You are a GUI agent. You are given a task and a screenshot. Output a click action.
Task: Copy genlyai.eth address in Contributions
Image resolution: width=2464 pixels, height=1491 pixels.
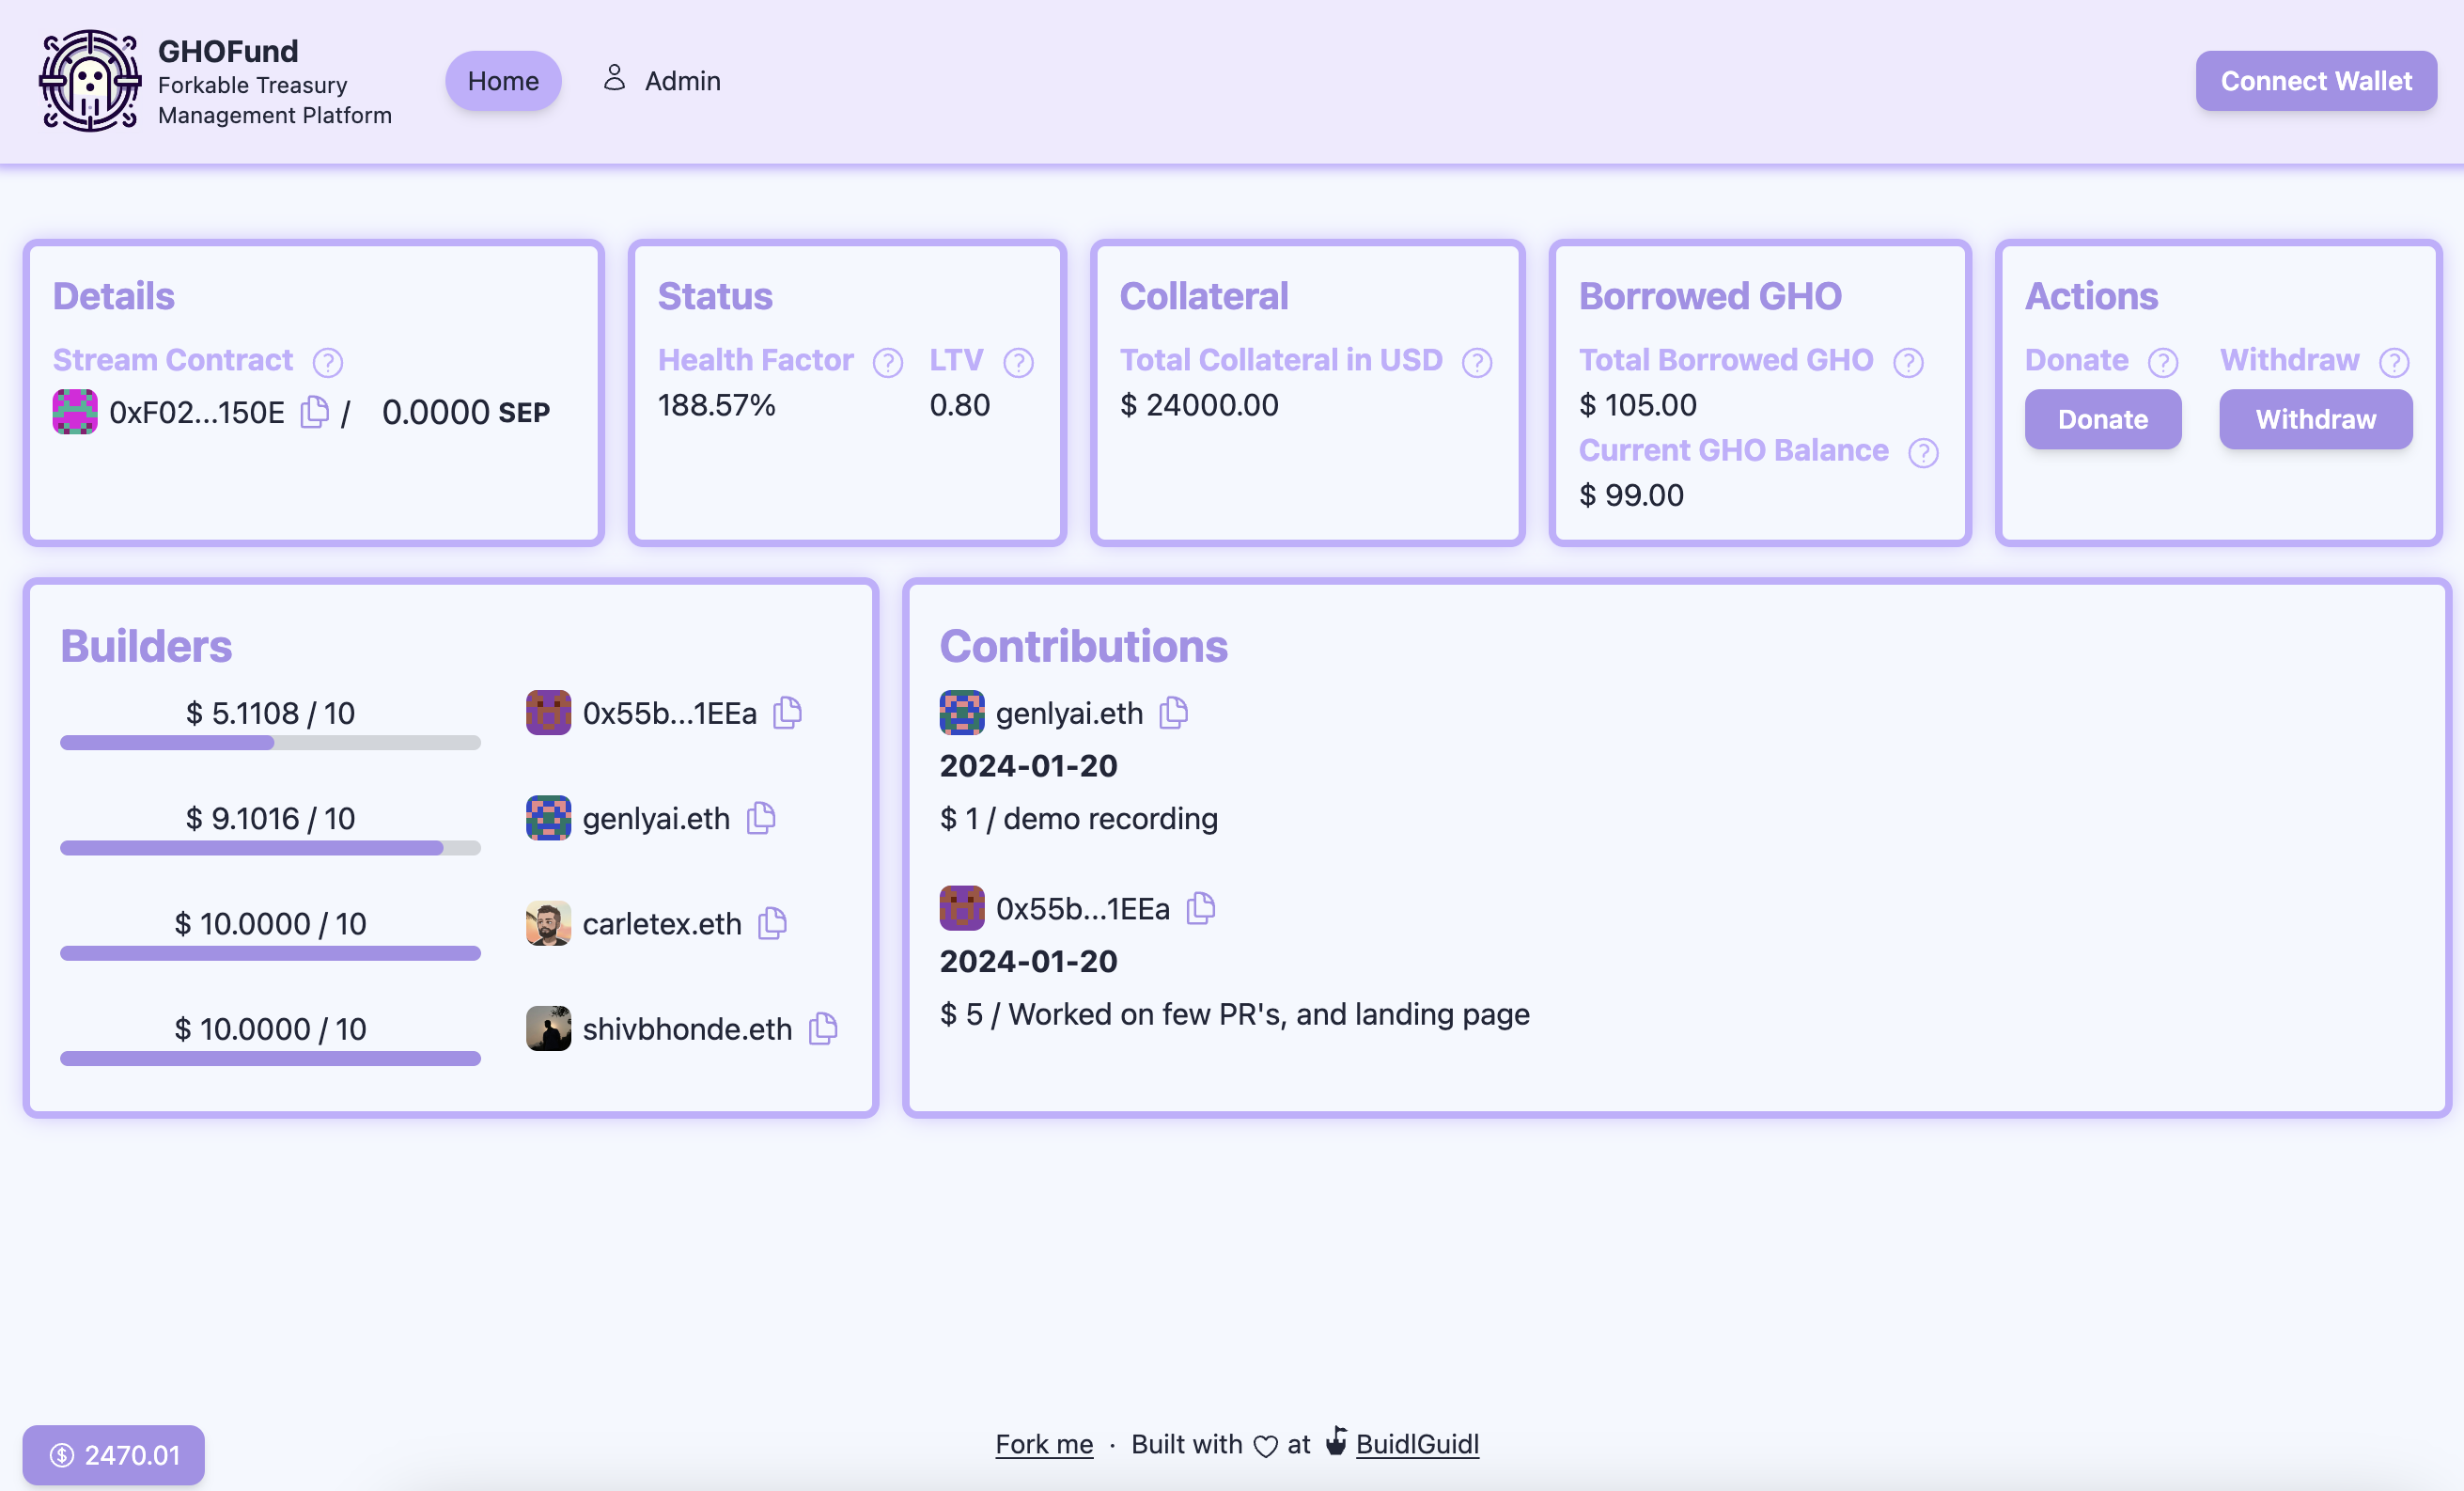[1174, 713]
